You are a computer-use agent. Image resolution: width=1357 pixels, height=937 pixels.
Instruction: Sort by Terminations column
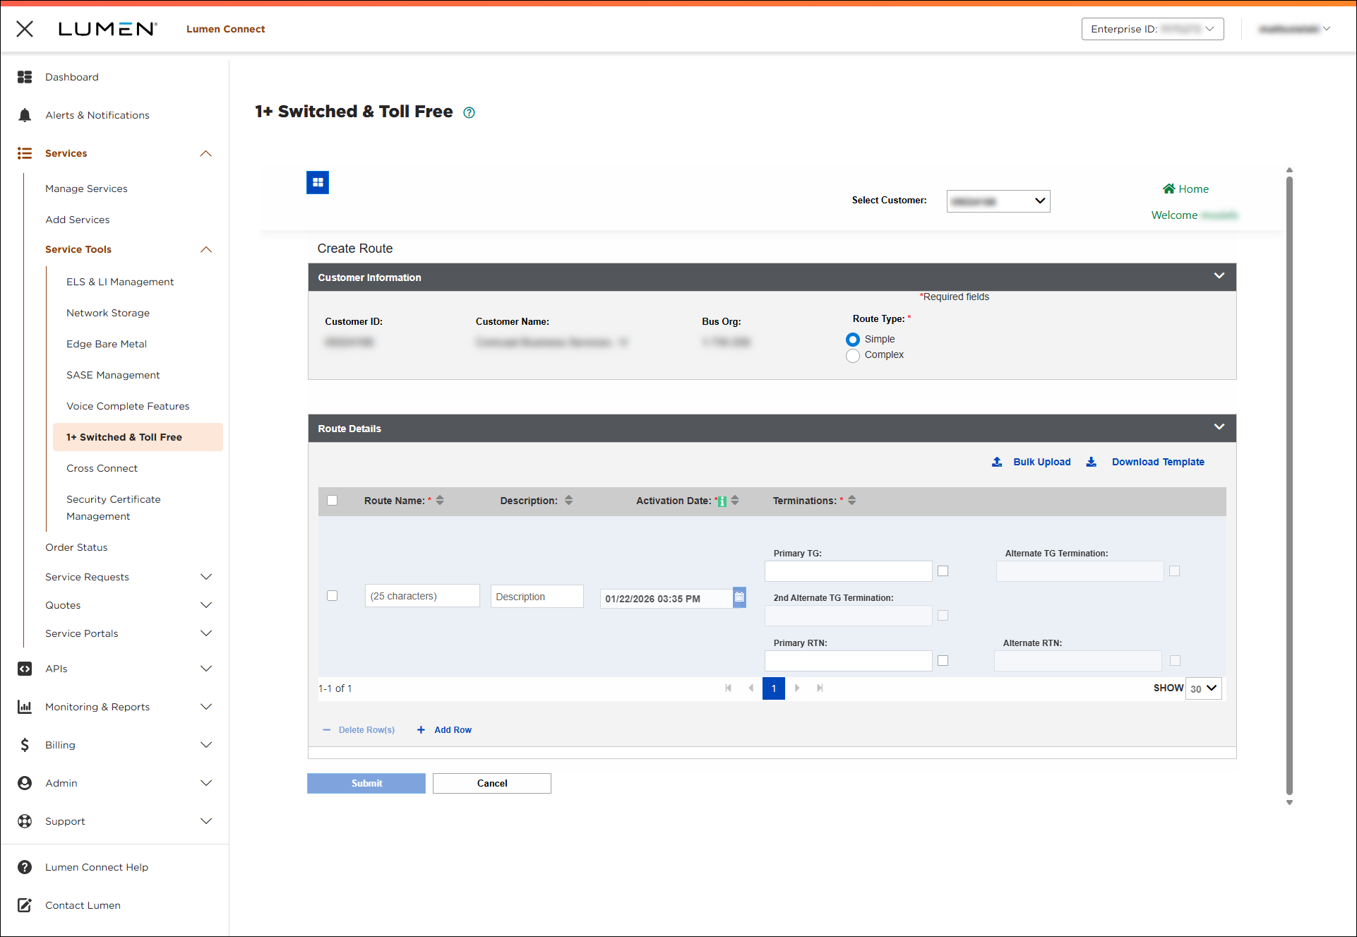click(852, 500)
